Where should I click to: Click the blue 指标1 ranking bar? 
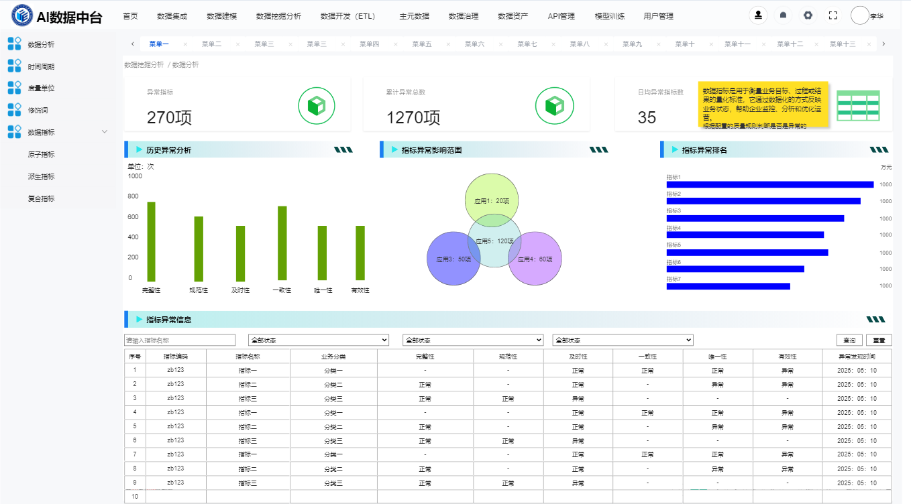point(770,184)
